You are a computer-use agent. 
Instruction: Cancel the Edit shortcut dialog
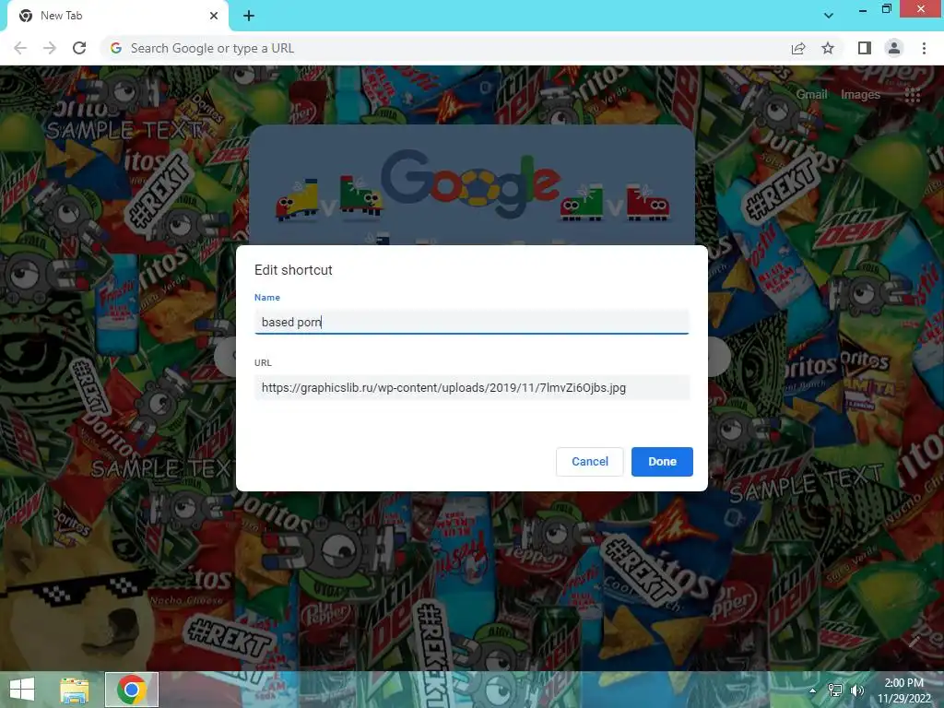[589, 462]
